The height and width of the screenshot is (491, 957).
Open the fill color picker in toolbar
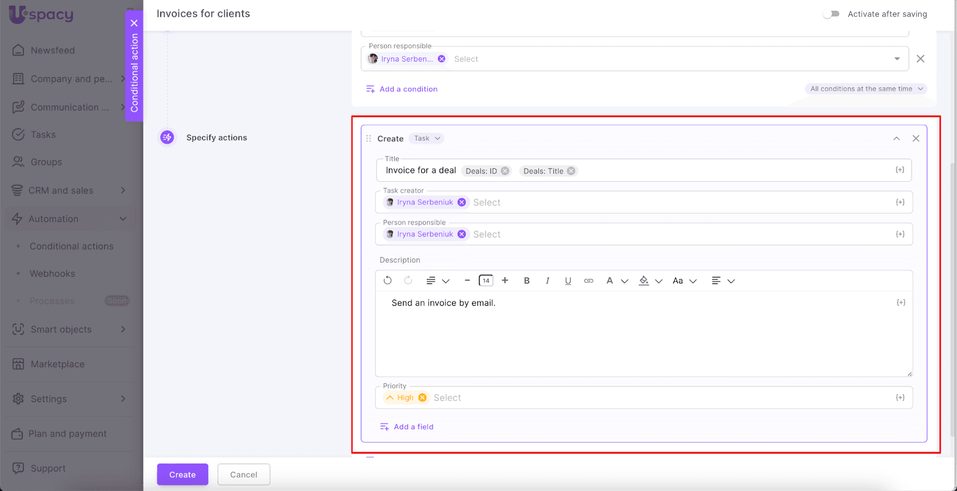pyautogui.click(x=644, y=280)
